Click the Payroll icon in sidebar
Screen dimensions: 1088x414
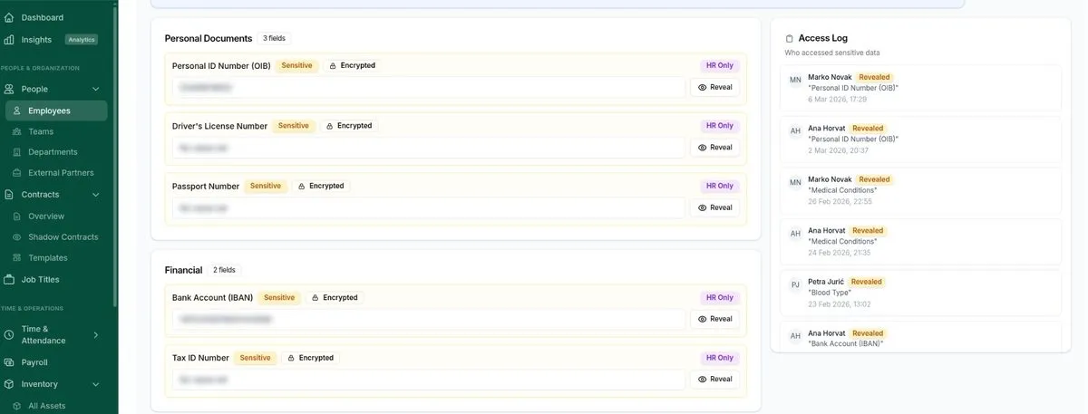[x=9, y=362]
